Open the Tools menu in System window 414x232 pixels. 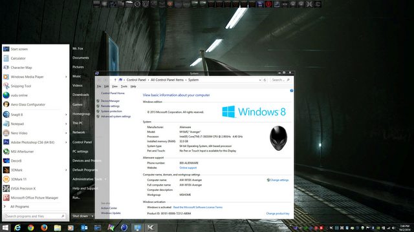(x=124, y=86)
